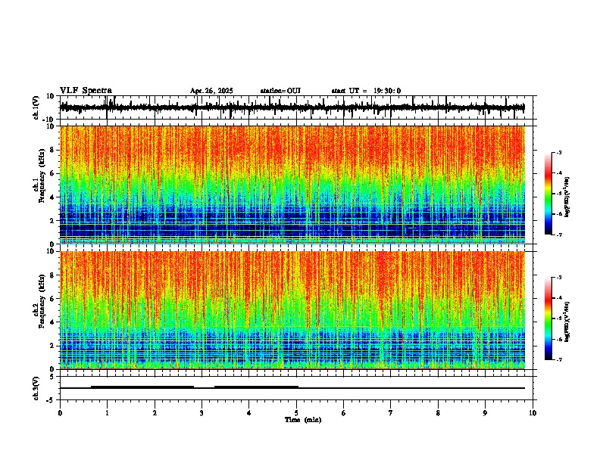Click the "Time (min)" axis label
The image size is (600, 463).
(303, 420)
